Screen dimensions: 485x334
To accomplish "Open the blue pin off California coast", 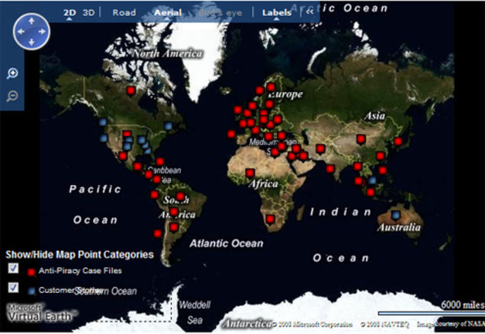I will pos(104,138).
